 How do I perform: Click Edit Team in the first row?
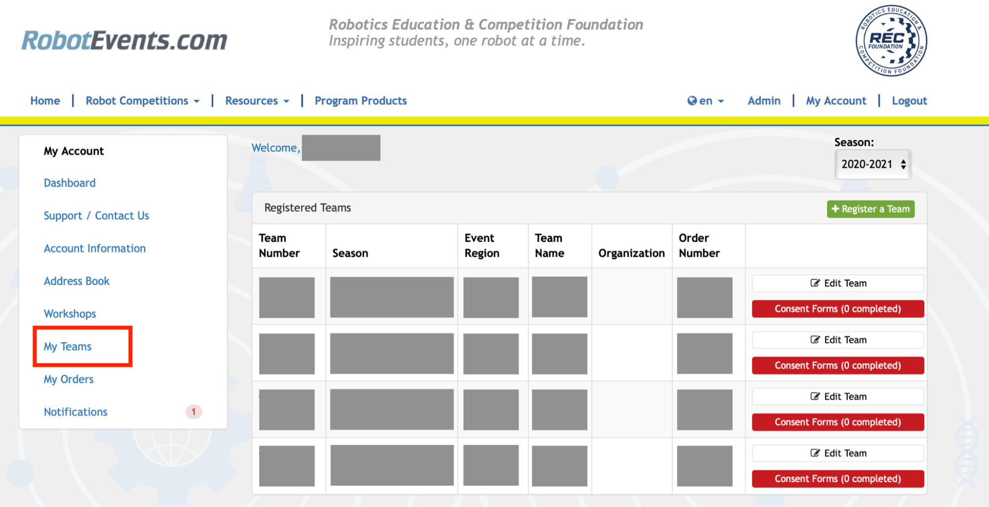click(838, 283)
